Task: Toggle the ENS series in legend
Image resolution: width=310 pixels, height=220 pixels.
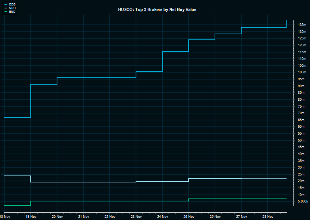Action: [12, 12]
